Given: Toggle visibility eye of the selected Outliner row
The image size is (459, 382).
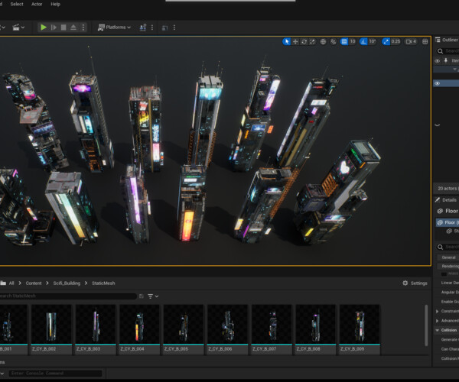Looking at the screenshot, I should point(438,83).
